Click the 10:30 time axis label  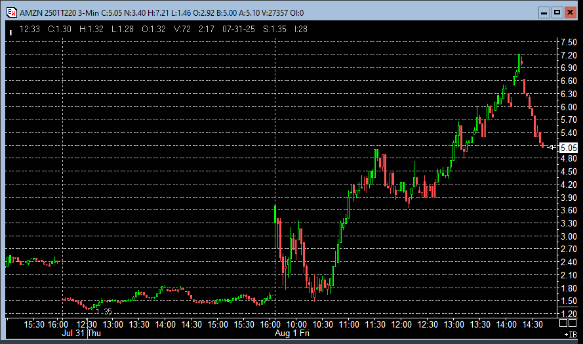coord(323,324)
